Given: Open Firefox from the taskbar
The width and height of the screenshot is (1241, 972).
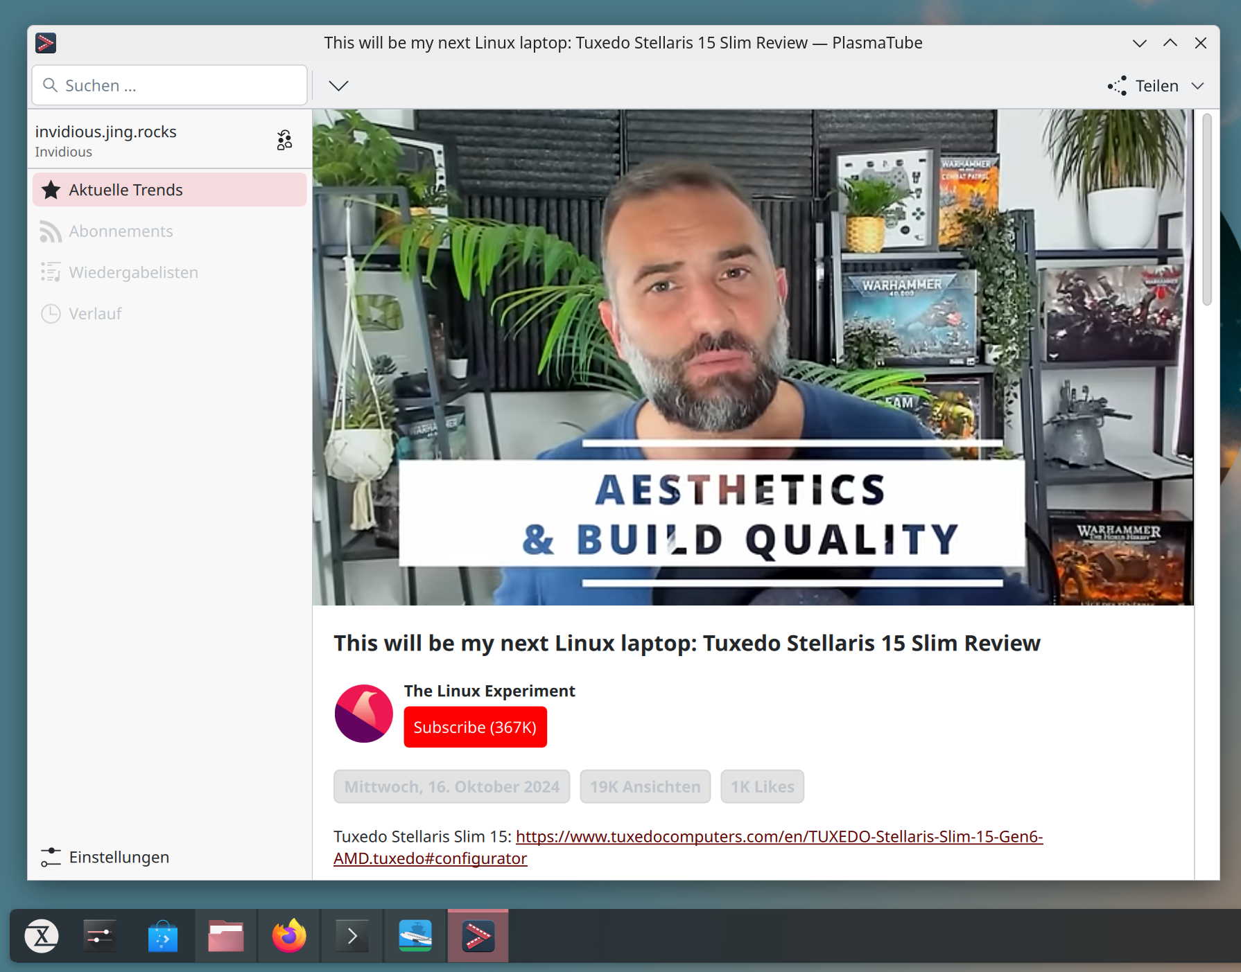Looking at the screenshot, I should [289, 936].
